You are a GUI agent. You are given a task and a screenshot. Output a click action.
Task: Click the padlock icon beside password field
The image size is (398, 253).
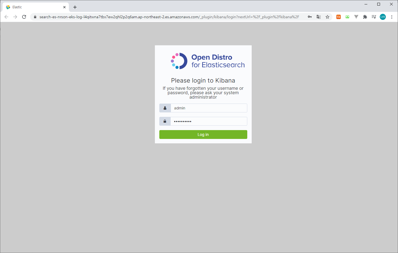click(165, 121)
